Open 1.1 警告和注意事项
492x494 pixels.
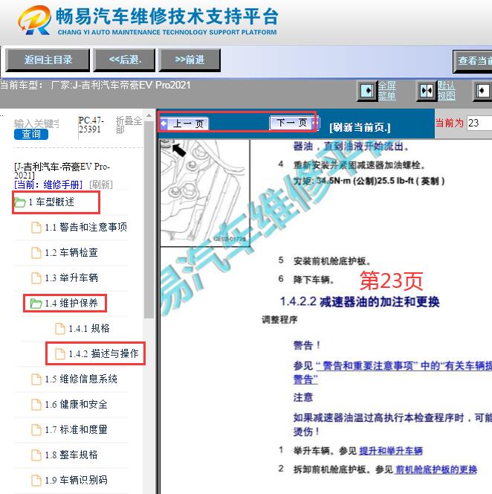click(x=85, y=227)
